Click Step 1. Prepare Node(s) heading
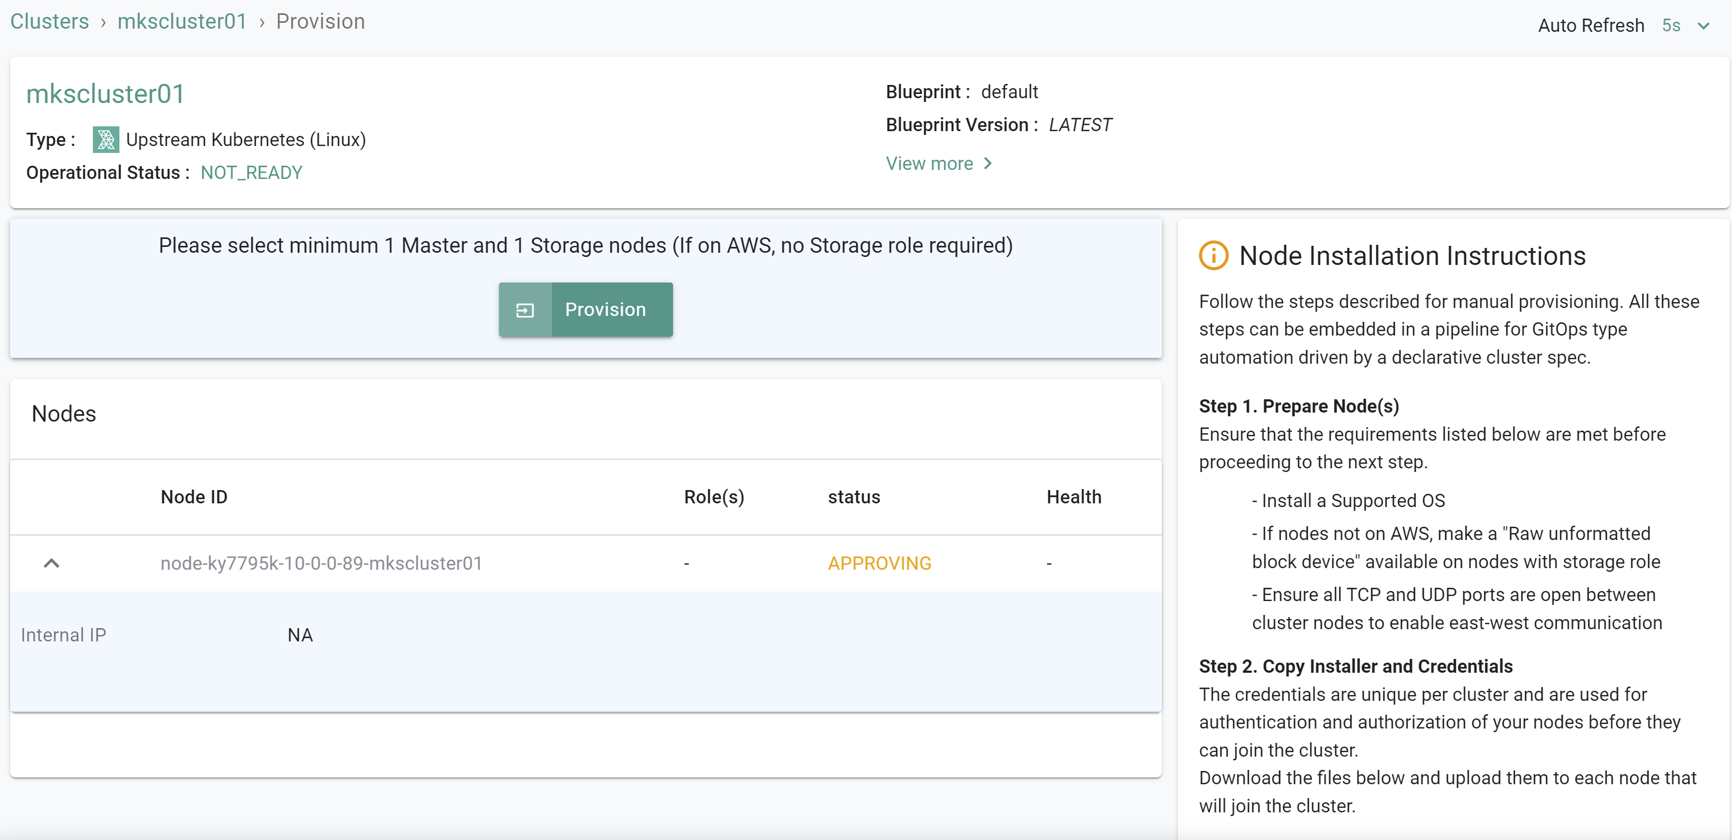The width and height of the screenshot is (1732, 840). (x=1298, y=406)
